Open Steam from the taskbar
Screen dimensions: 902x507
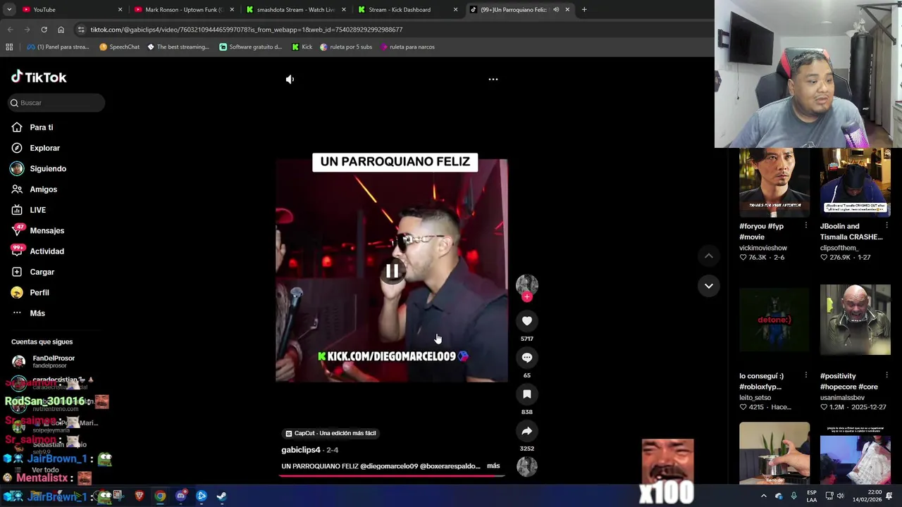(x=221, y=496)
